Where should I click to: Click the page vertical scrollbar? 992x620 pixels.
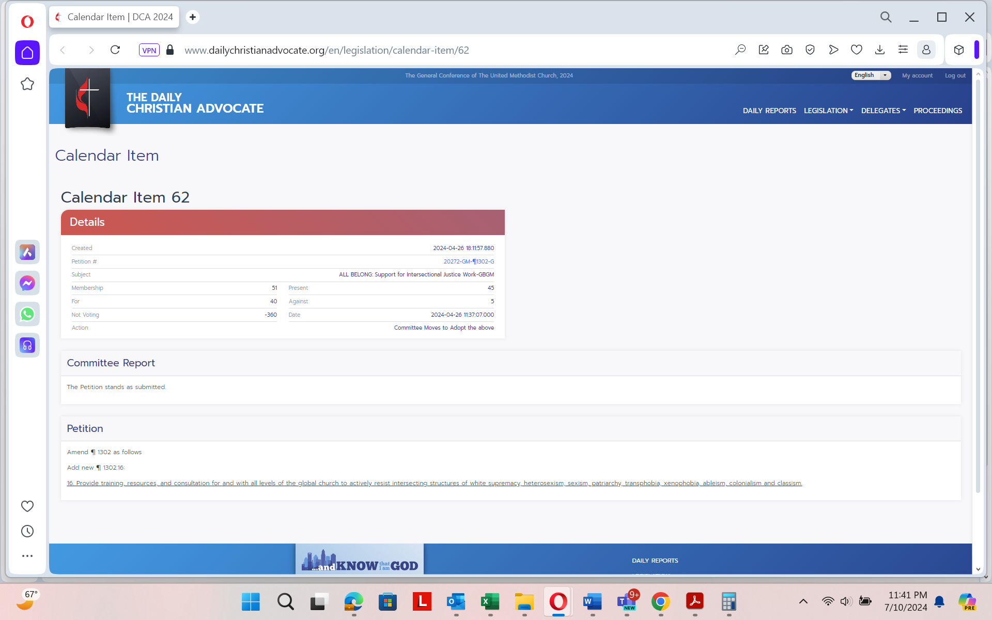point(978,284)
